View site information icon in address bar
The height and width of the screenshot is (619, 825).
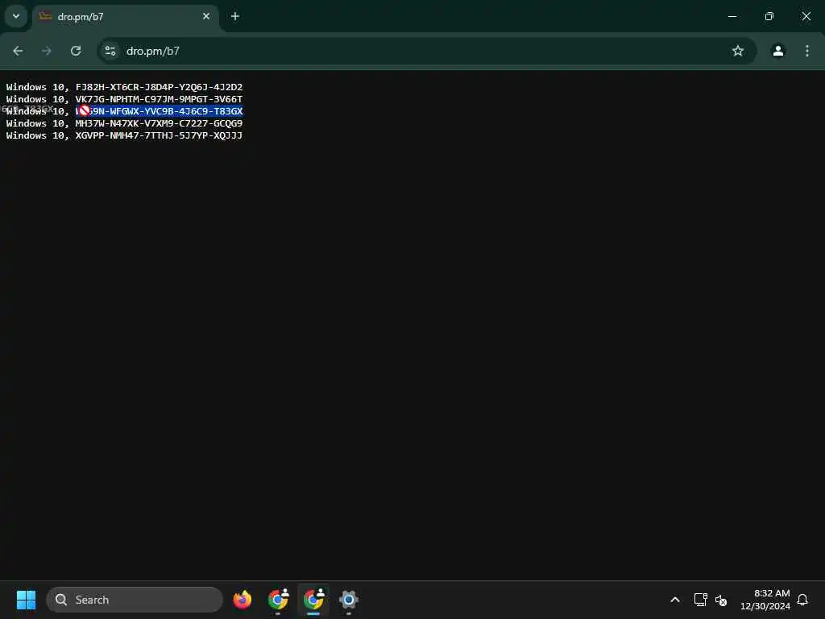110,51
